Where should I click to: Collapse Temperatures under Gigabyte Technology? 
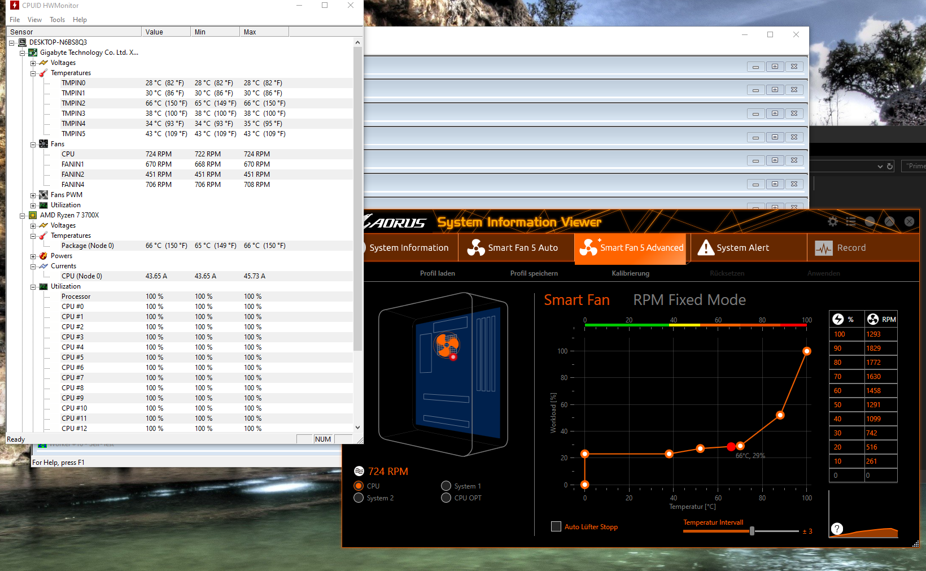(x=33, y=73)
